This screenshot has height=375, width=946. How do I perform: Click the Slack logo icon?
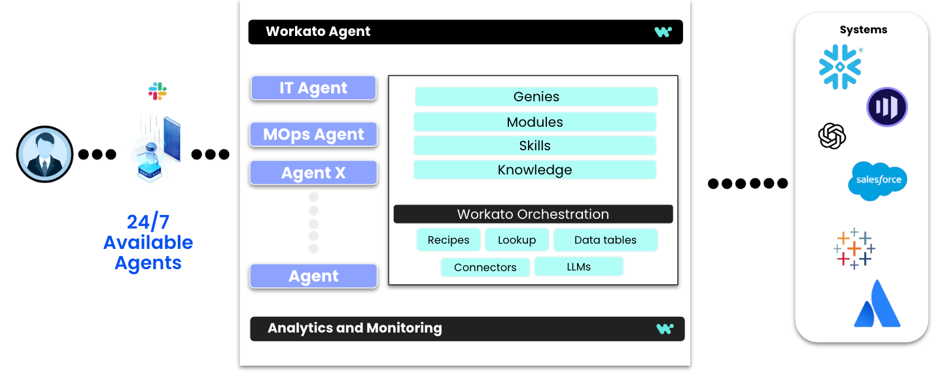click(x=157, y=91)
